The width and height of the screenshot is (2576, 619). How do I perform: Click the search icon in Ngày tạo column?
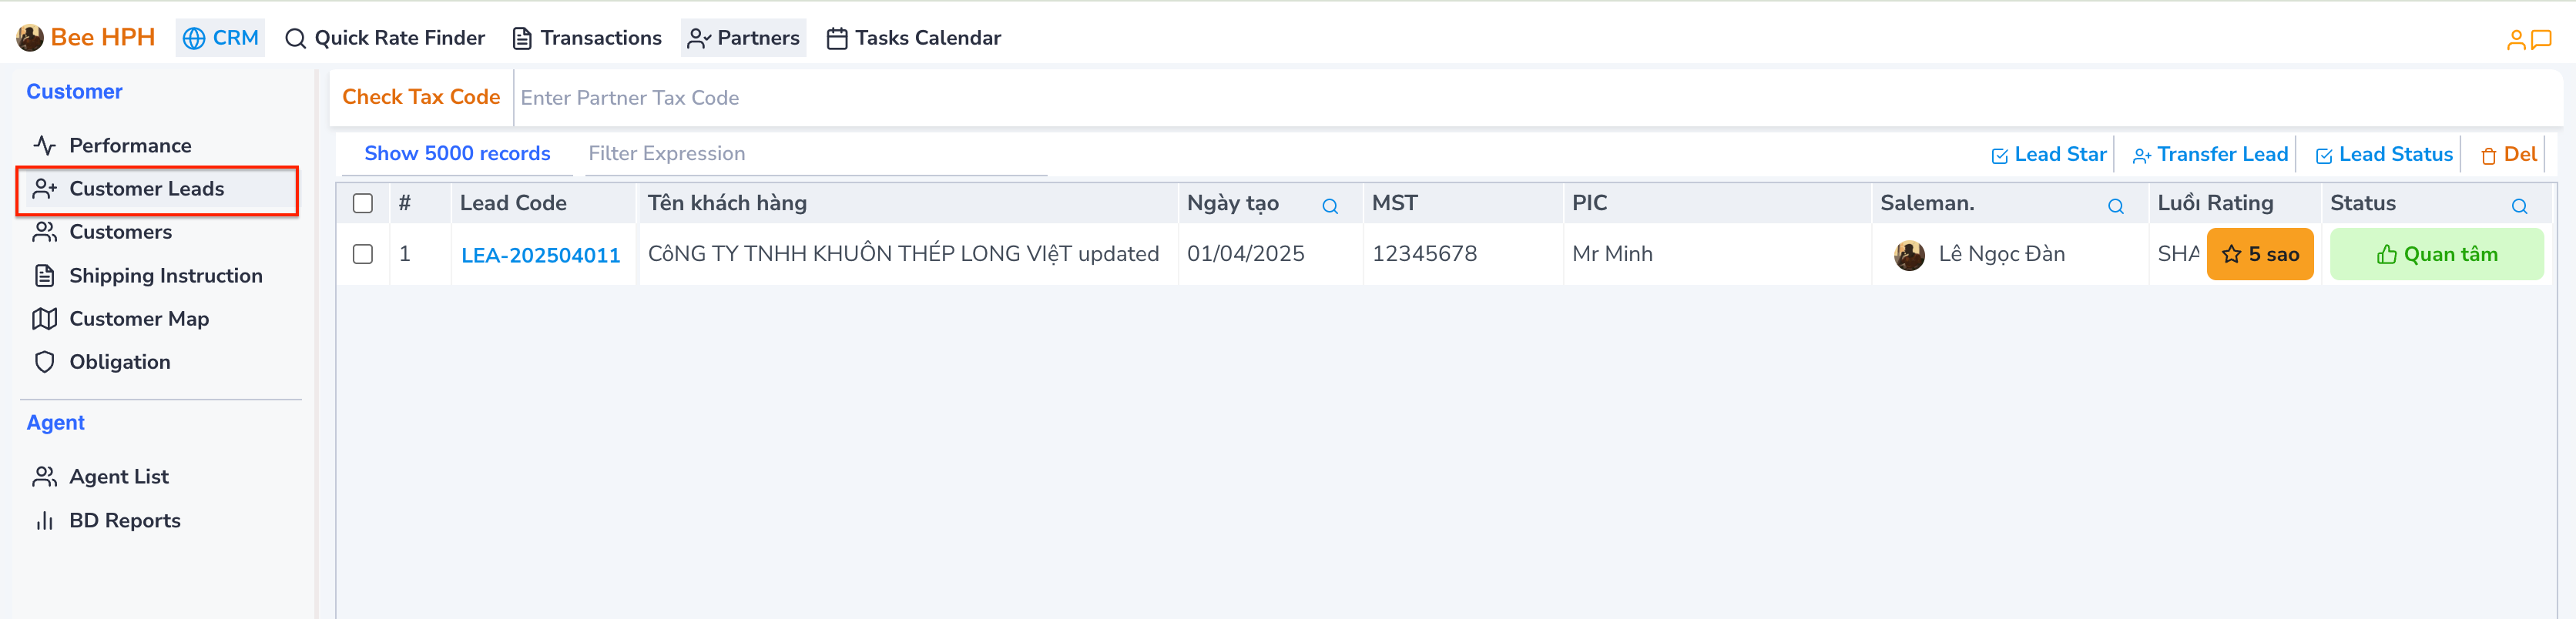point(1330,206)
